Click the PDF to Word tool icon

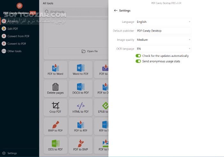tap(55, 69)
